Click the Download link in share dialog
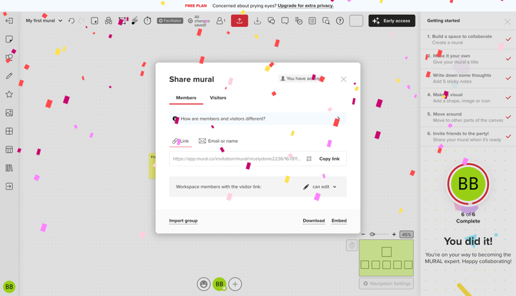The width and height of the screenshot is (516, 296). (313, 221)
